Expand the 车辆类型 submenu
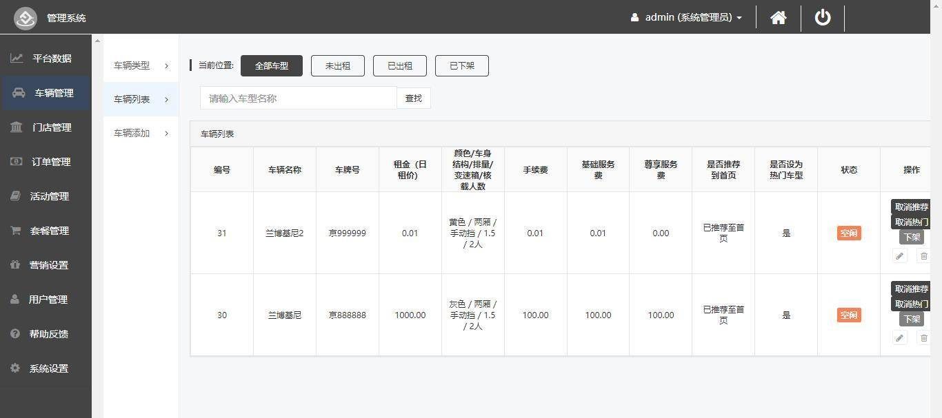 141,65
